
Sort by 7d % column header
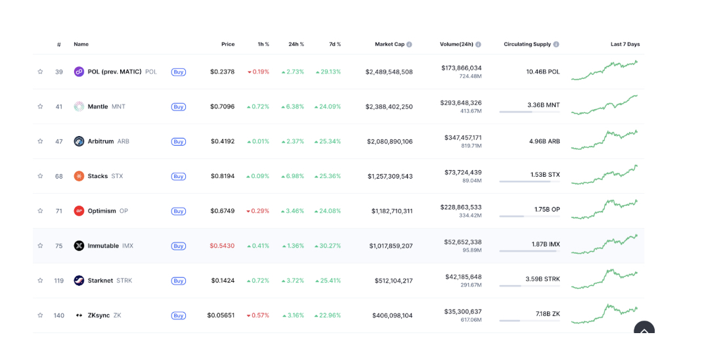pyautogui.click(x=334, y=45)
